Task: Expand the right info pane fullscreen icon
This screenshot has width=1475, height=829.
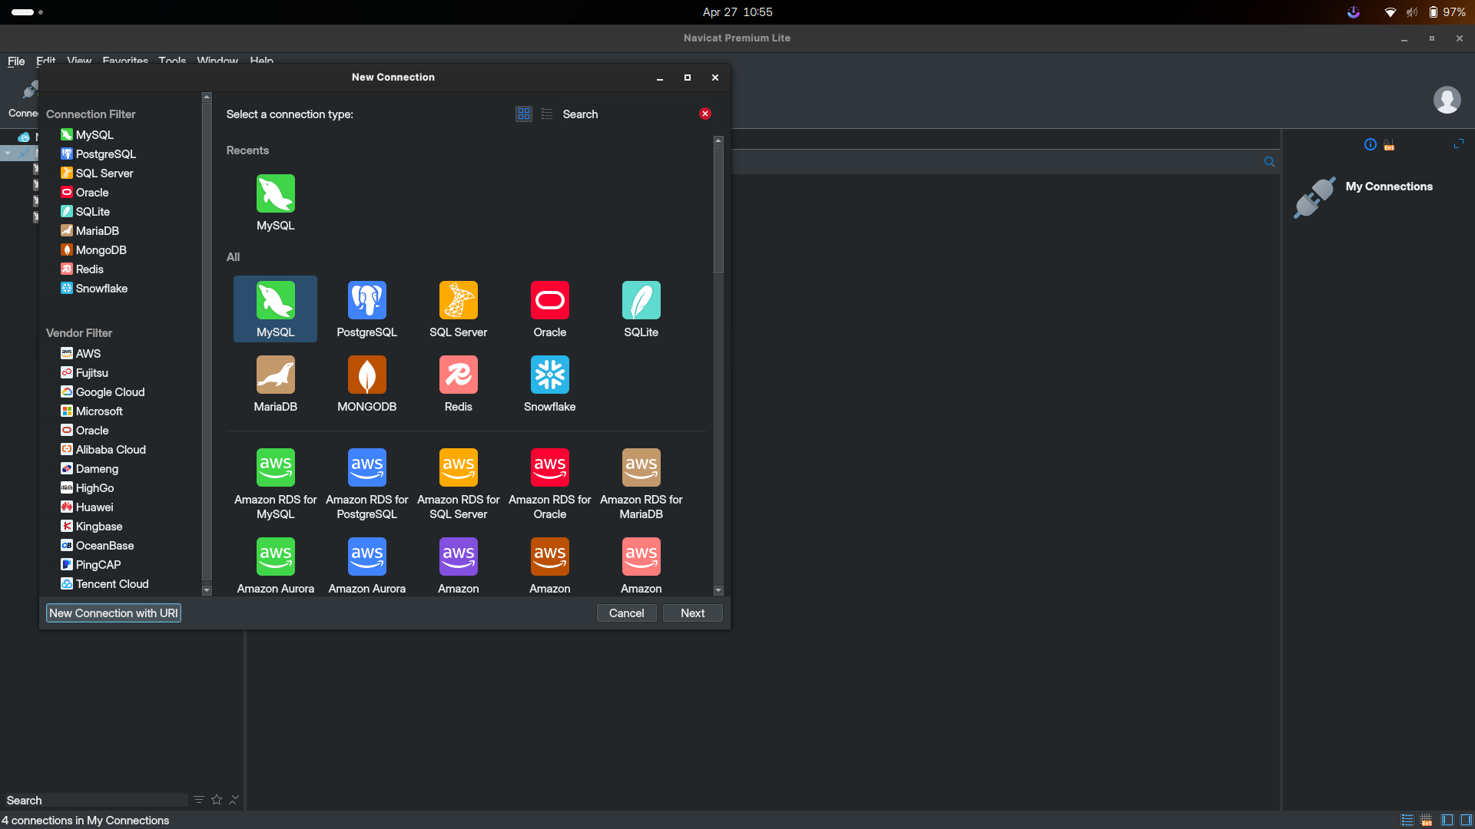Action: [x=1459, y=144]
